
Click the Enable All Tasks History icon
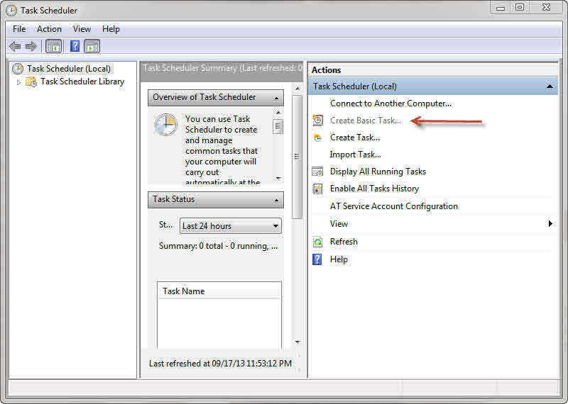pos(317,189)
